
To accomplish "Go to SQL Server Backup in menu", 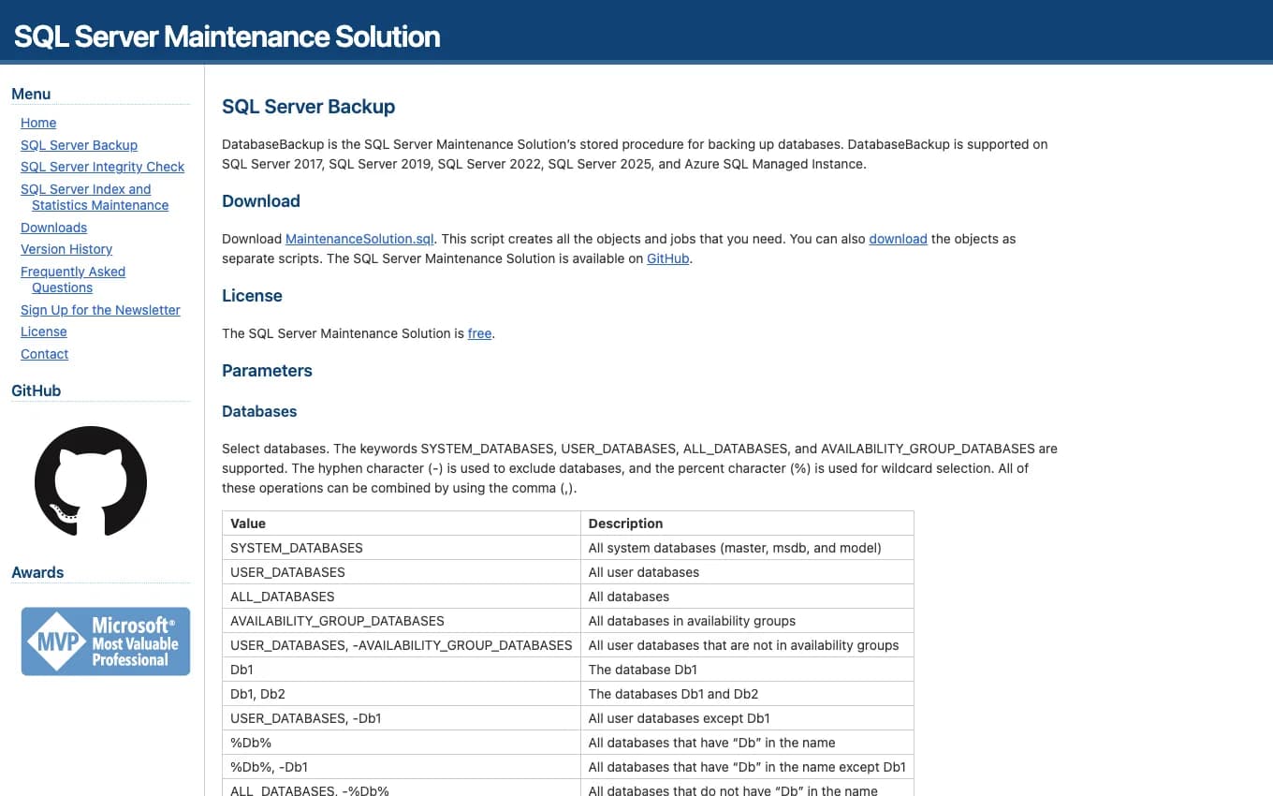I will pos(79,145).
